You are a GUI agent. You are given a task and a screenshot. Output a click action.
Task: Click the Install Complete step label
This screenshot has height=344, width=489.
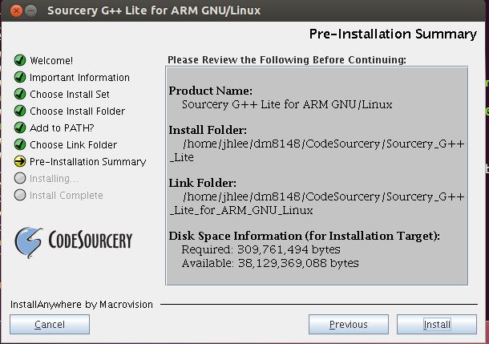[x=66, y=196]
